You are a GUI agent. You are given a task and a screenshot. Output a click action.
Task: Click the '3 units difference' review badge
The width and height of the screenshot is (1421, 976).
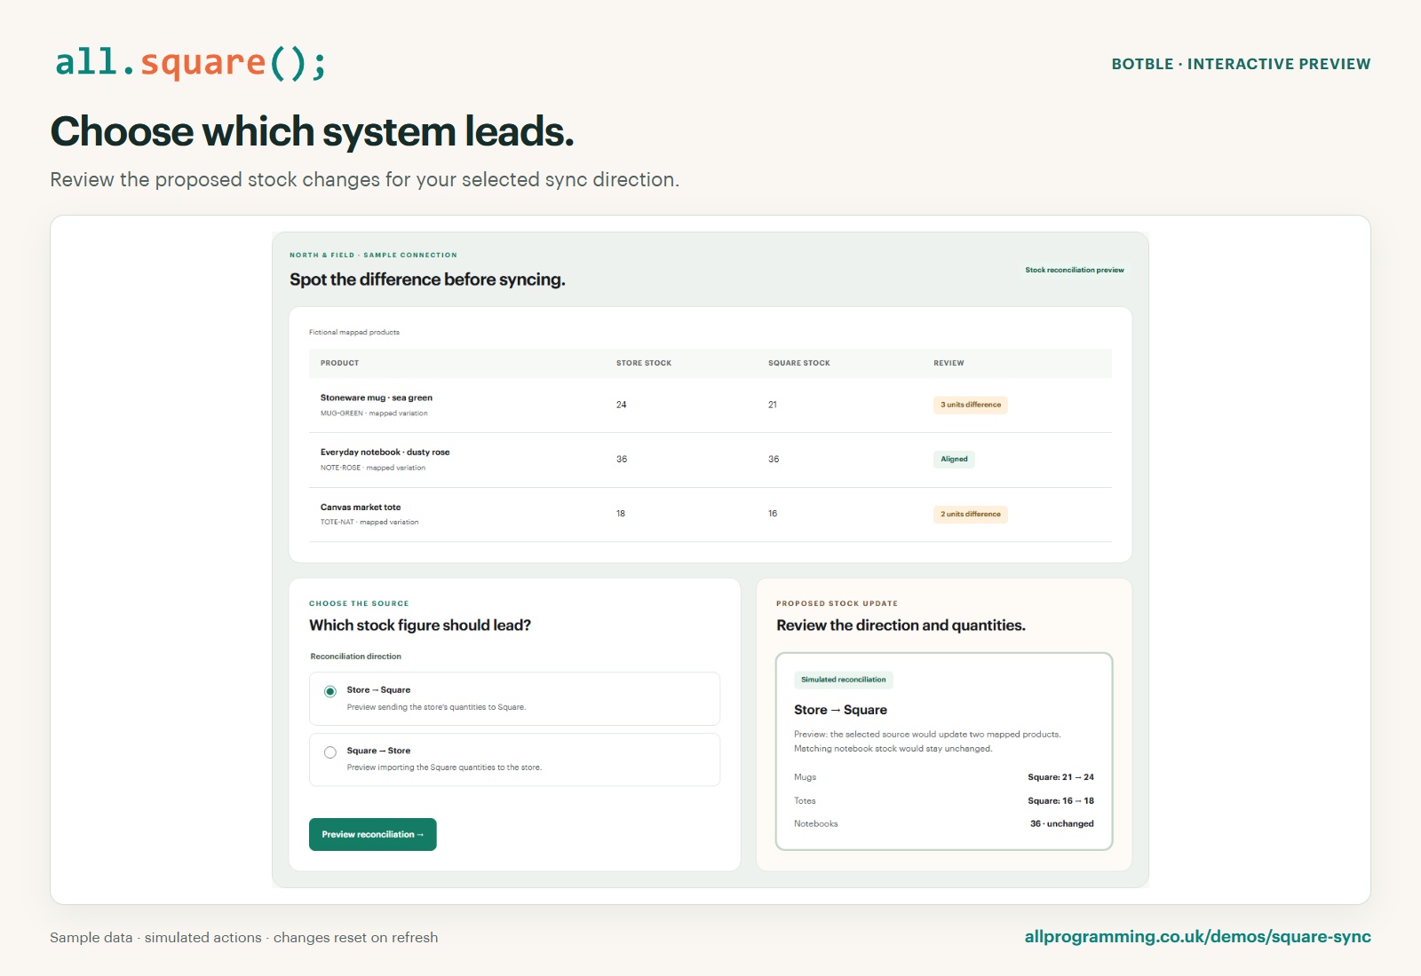pyautogui.click(x=971, y=405)
